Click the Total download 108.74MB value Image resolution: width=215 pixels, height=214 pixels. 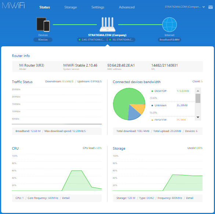[143, 131]
